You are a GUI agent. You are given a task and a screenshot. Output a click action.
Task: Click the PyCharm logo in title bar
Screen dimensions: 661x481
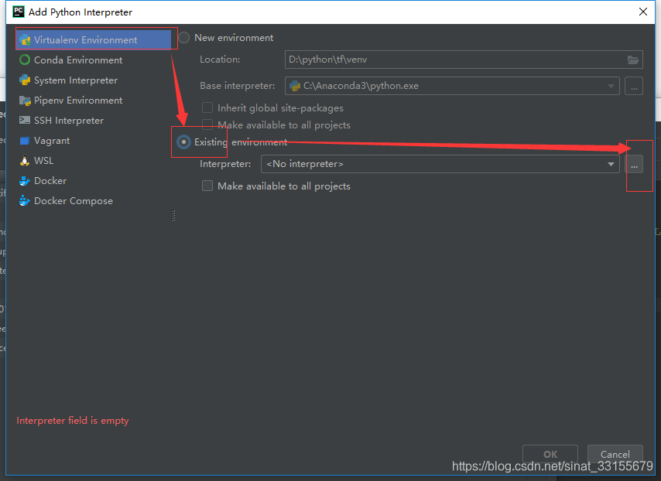[x=19, y=12]
